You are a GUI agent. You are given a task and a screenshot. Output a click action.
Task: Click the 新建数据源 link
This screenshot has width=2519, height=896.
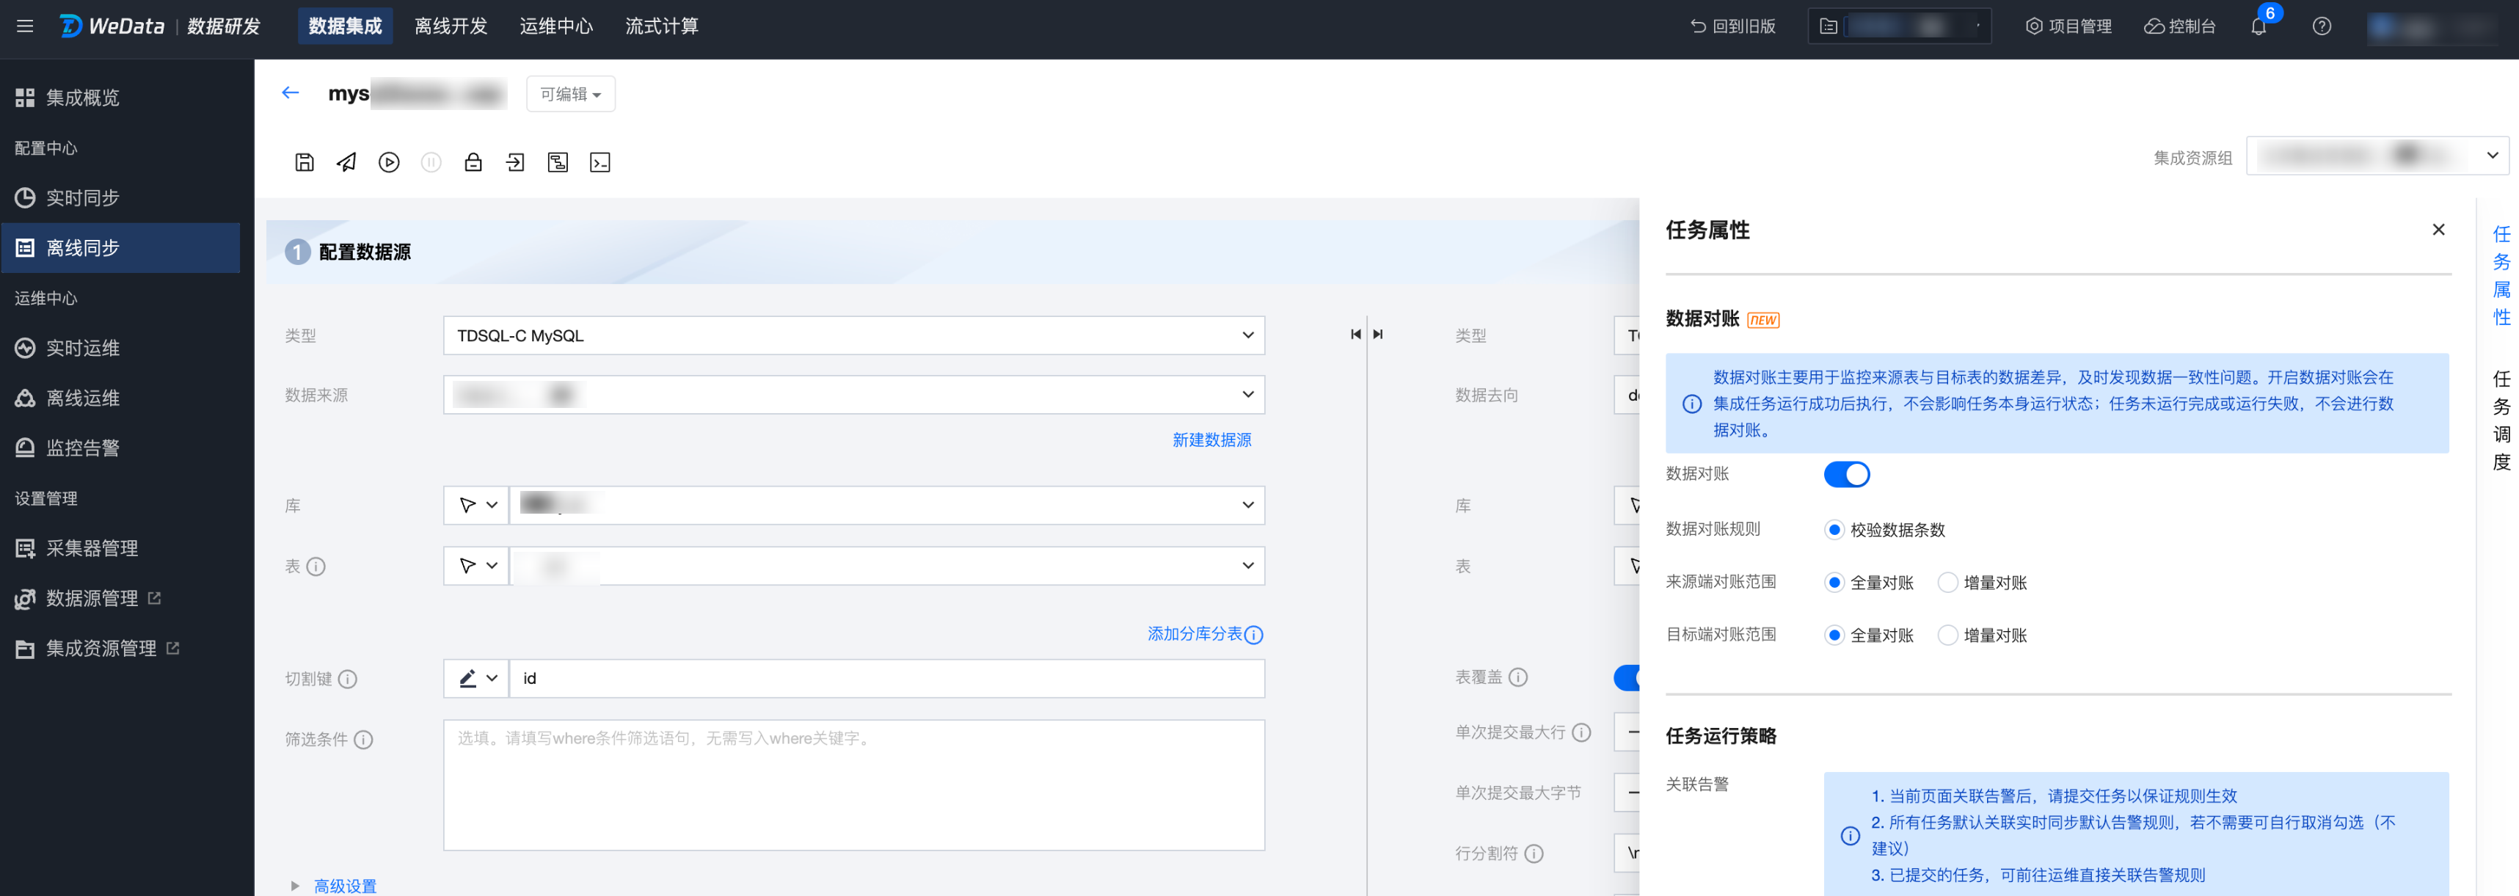[x=1211, y=440]
